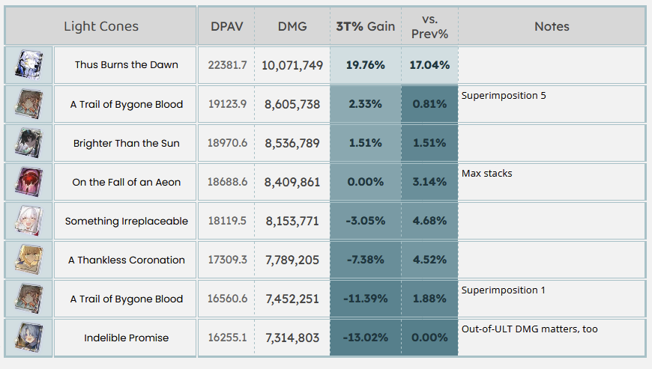Viewport: 652px width, 369px height.
Task: Click the 10,071,749 damage value
Action: (292, 66)
